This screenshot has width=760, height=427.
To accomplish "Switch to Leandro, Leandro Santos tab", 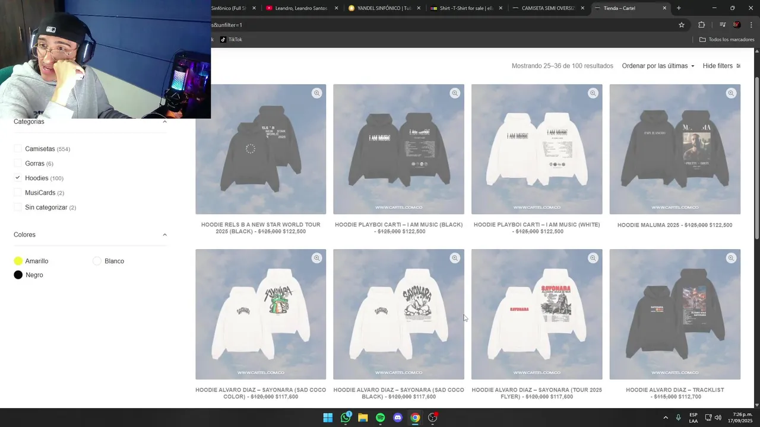I will (x=301, y=8).
